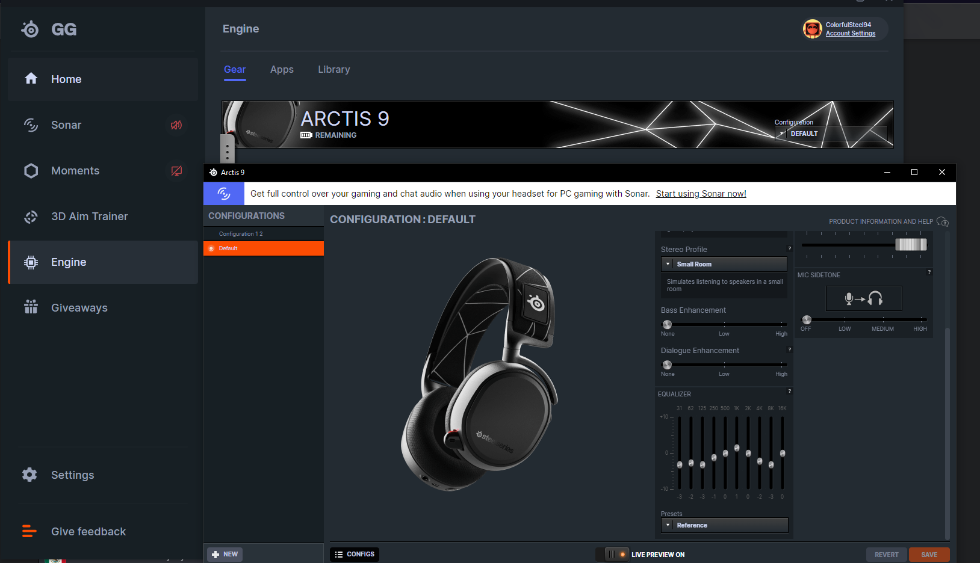Switch to the Apps tab
This screenshot has width=980, height=563.
282,70
